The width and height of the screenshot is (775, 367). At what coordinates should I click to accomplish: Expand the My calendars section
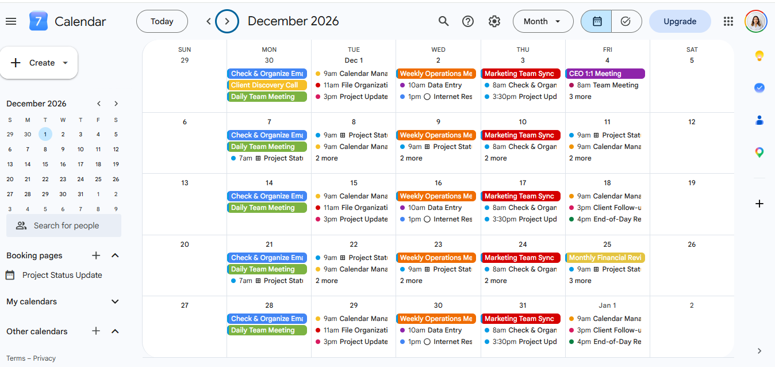click(115, 301)
